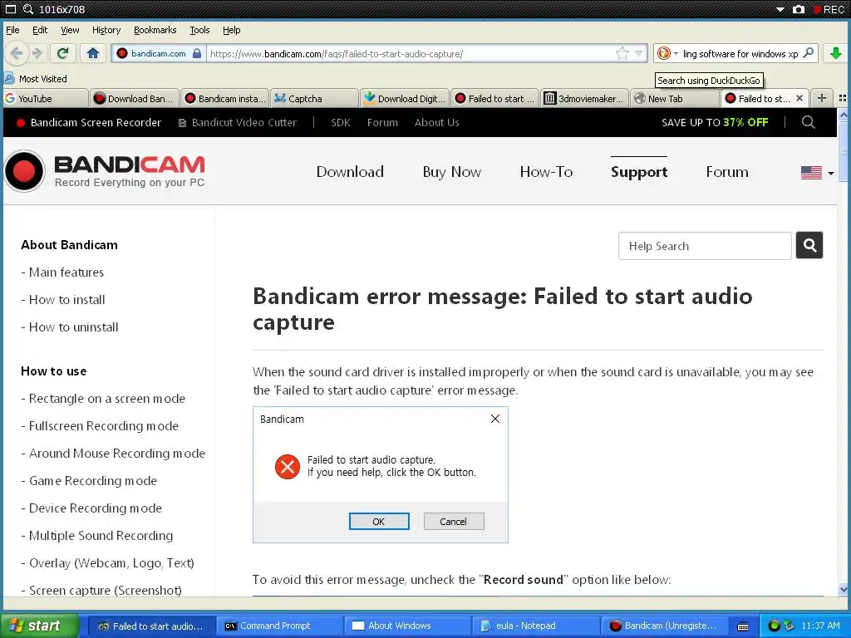
Task: Open the Edit menu
Action: (x=40, y=30)
